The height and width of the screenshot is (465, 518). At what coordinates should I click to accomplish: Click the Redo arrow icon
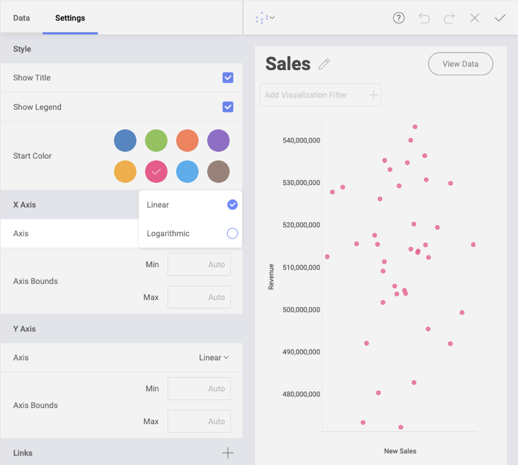(x=449, y=18)
